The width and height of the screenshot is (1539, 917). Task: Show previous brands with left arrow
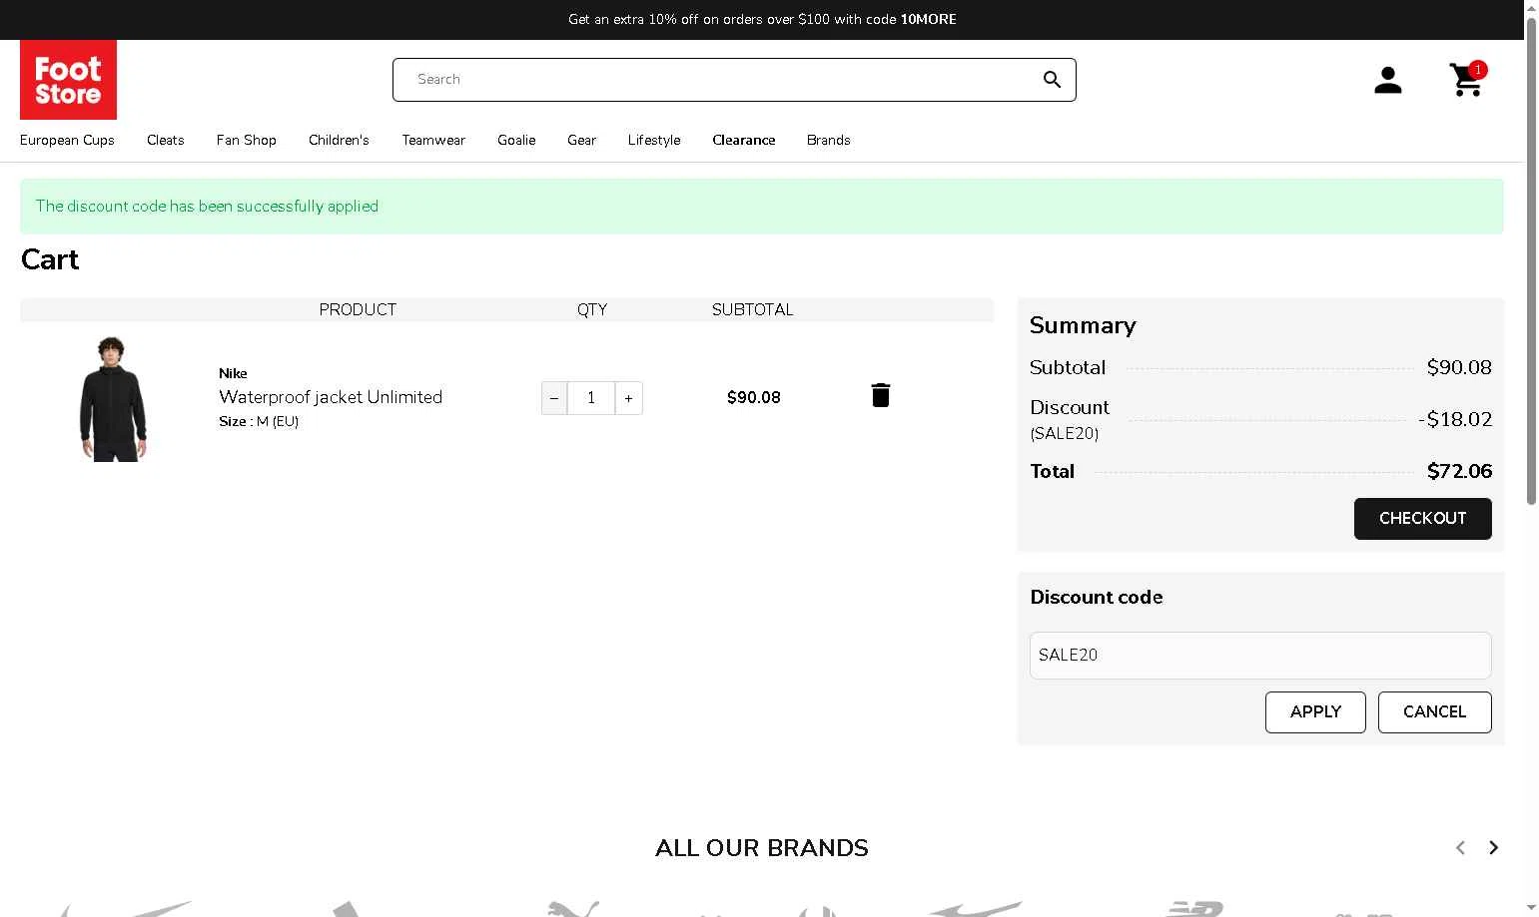pyautogui.click(x=1460, y=847)
